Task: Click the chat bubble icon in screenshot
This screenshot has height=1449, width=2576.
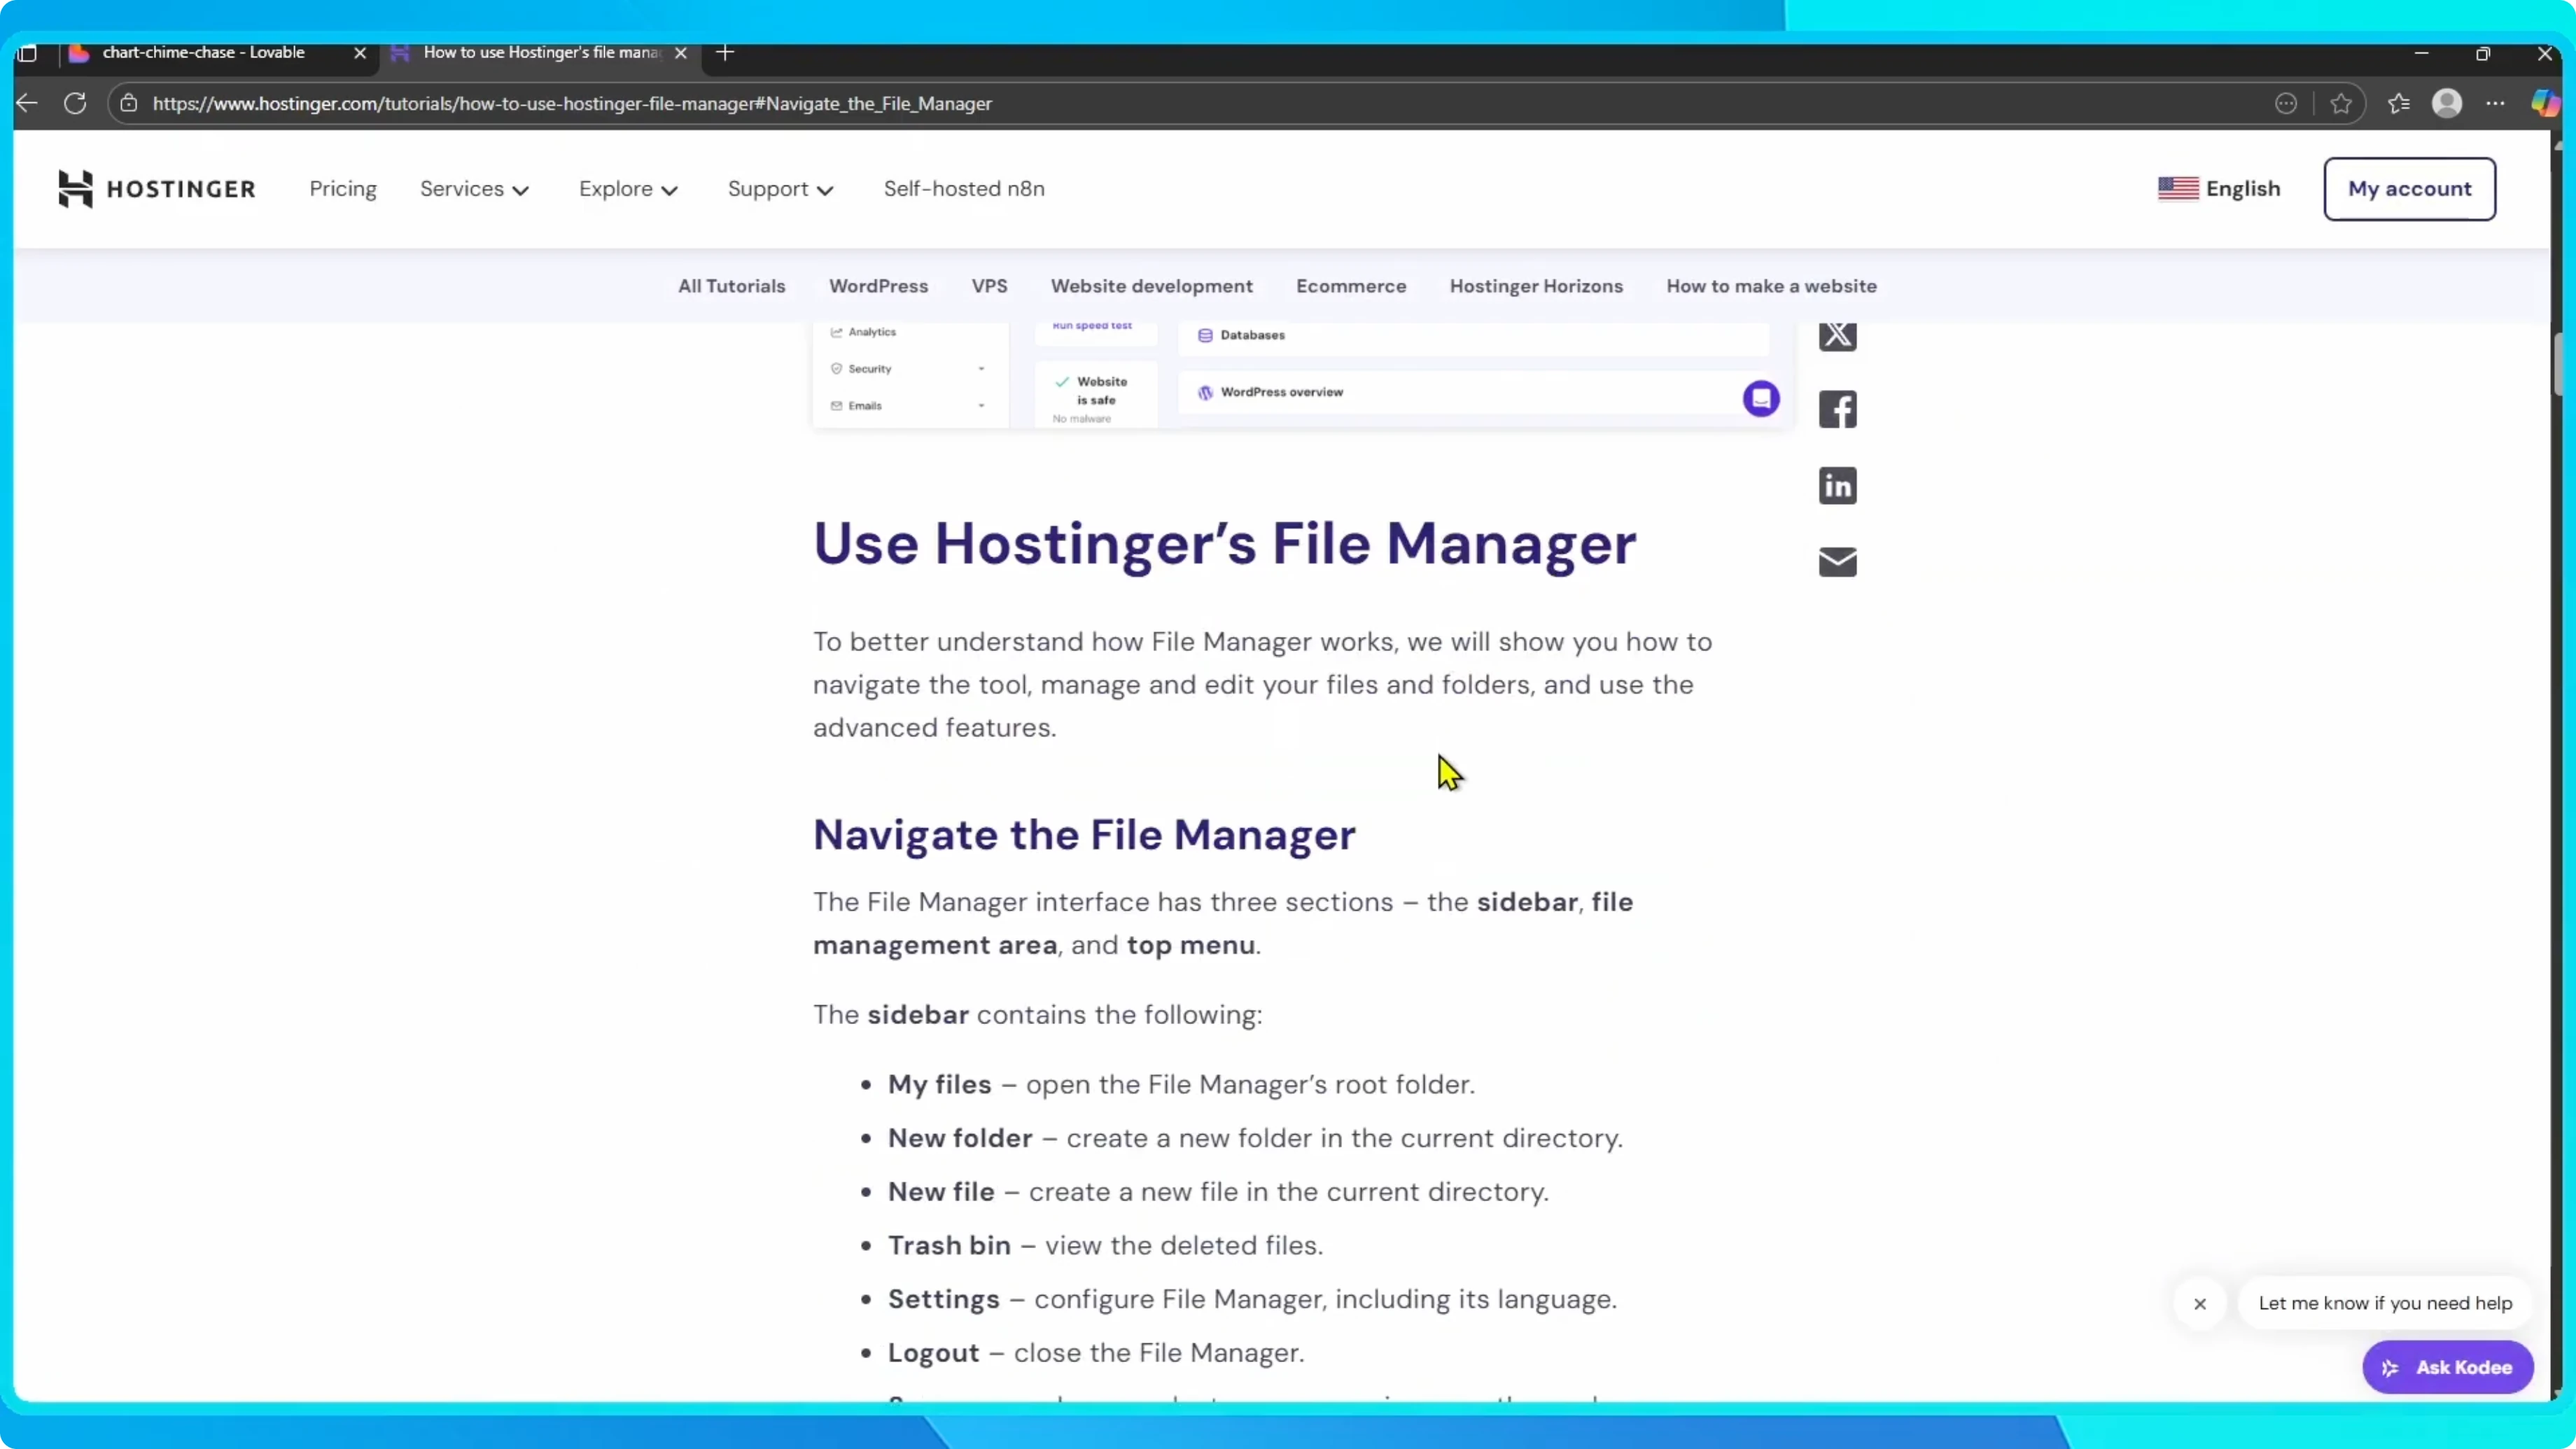Action: pyautogui.click(x=1760, y=399)
